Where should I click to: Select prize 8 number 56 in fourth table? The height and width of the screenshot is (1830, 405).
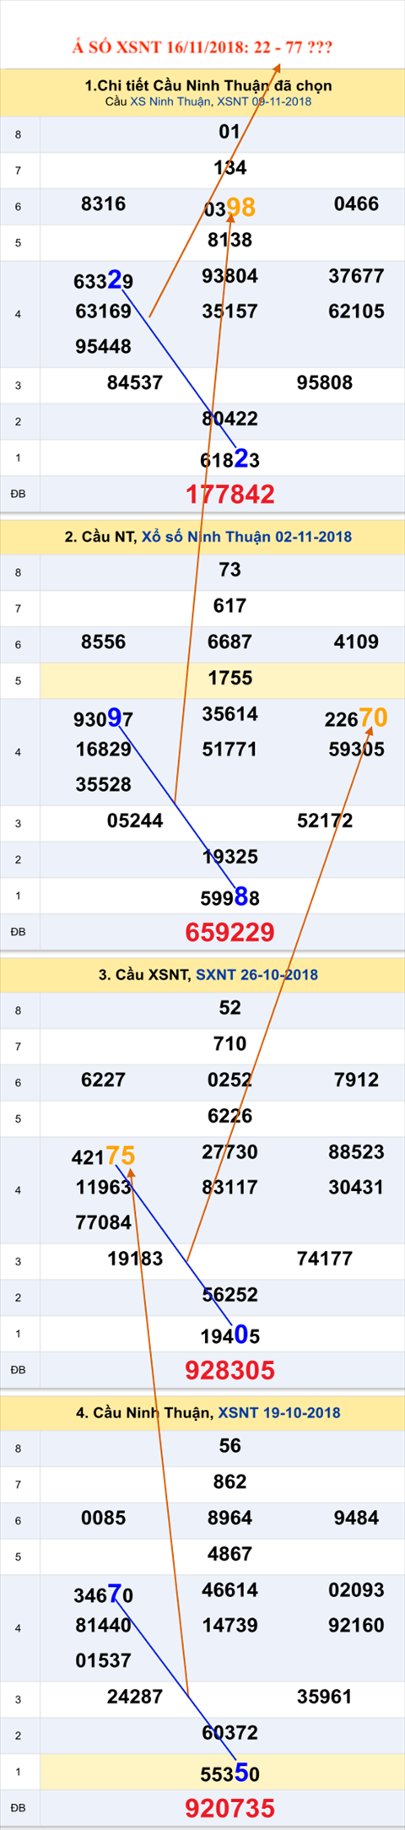pos(229,1446)
